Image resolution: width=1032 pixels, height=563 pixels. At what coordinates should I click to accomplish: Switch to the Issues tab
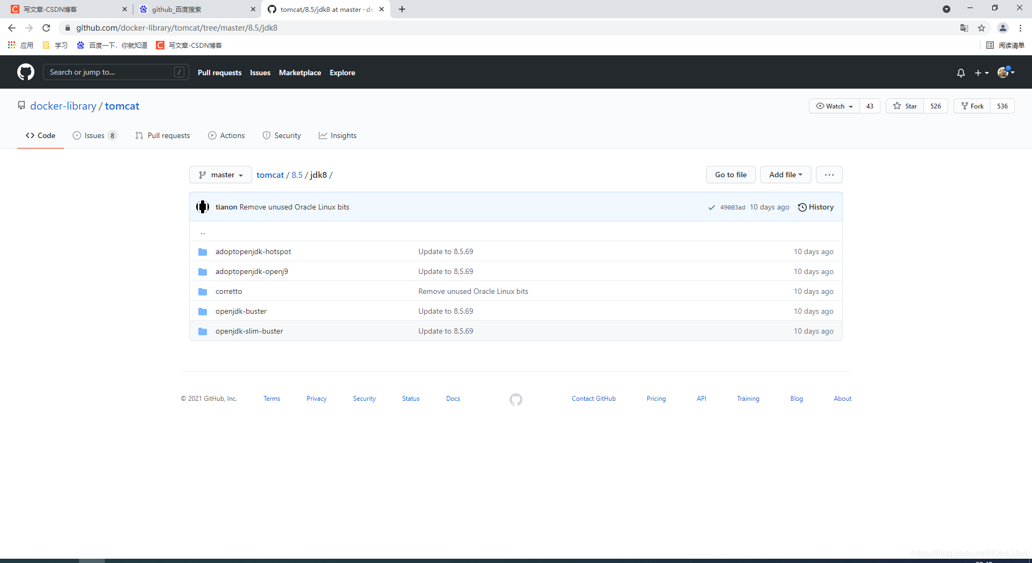(x=95, y=135)
